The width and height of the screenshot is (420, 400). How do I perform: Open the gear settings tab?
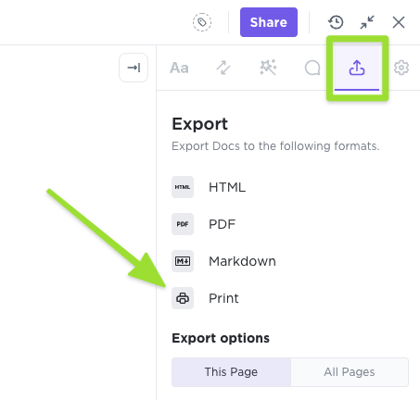(401, 68)
